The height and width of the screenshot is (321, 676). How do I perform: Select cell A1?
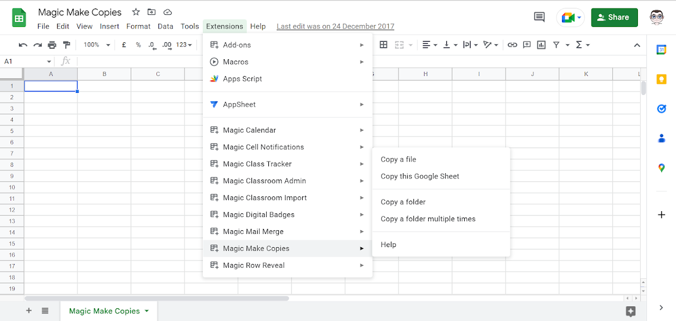pyautogui.click(x=51, y=86)
